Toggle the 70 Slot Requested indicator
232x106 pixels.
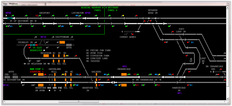[44, 50]
